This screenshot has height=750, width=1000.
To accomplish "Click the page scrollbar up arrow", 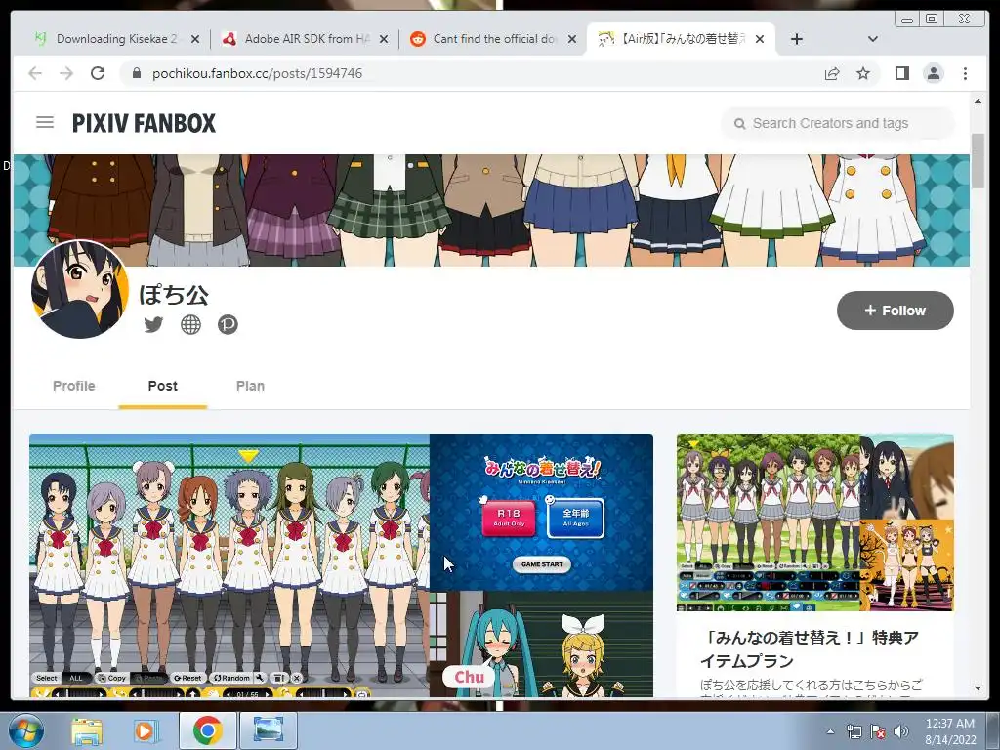I will [x=978, y=101].
